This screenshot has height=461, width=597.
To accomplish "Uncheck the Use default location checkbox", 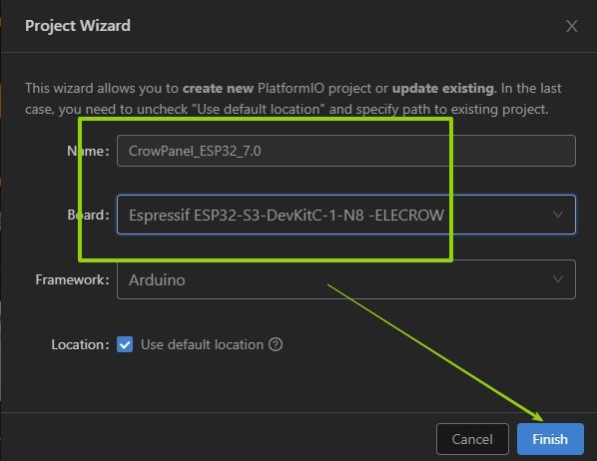I will point(125,344).
